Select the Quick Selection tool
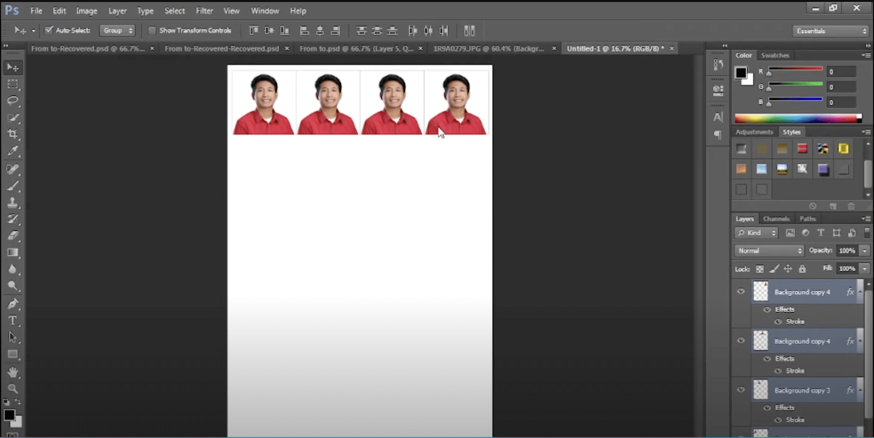This screenshot has width=874, height=438. point(13,118)
